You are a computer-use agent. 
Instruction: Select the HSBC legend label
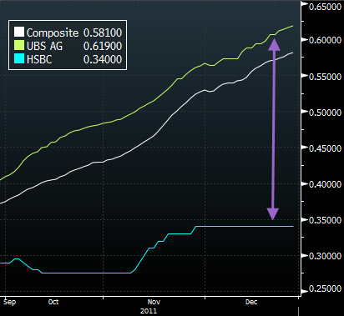point(39,59)
